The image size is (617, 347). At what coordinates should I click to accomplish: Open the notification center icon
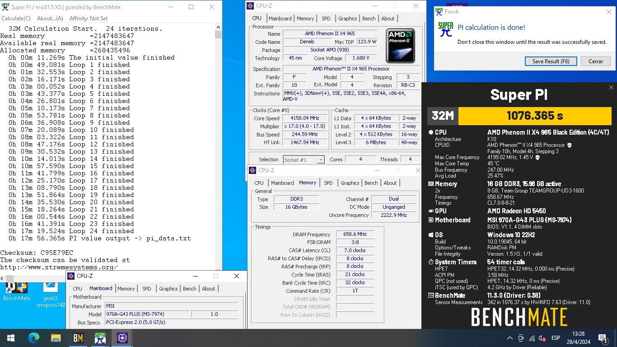click(603, 338)
